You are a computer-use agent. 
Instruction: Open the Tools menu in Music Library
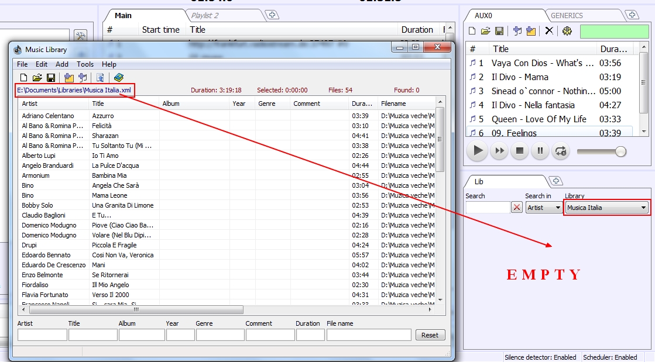tap(85, 64)
